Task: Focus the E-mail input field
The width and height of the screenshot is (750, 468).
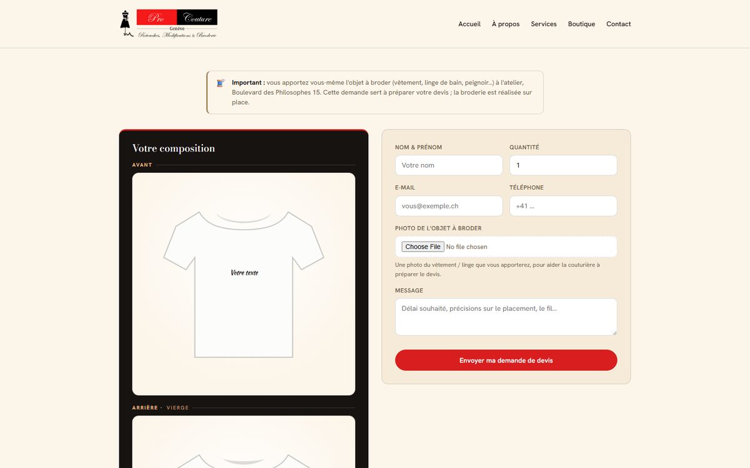Action: pyautogui.click(x=449, y=206)
